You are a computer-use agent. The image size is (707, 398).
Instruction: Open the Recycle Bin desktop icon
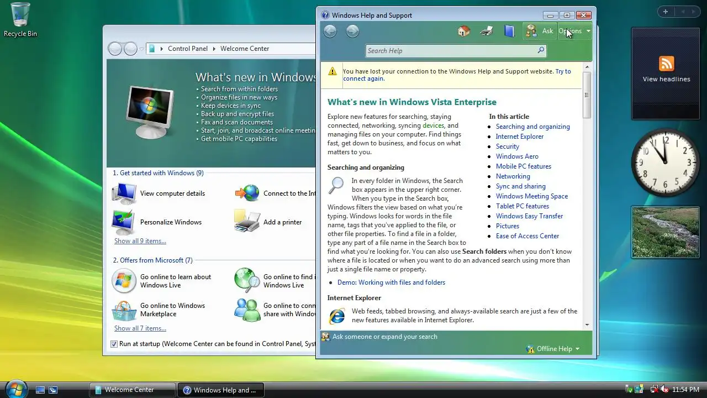click(20, 20)
